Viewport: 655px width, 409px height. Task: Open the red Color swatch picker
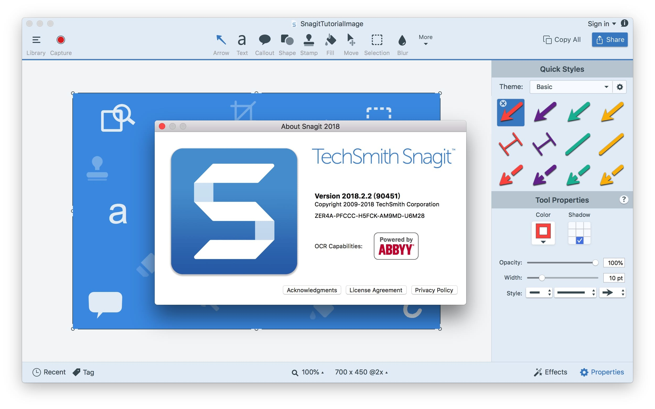[543, 233]
